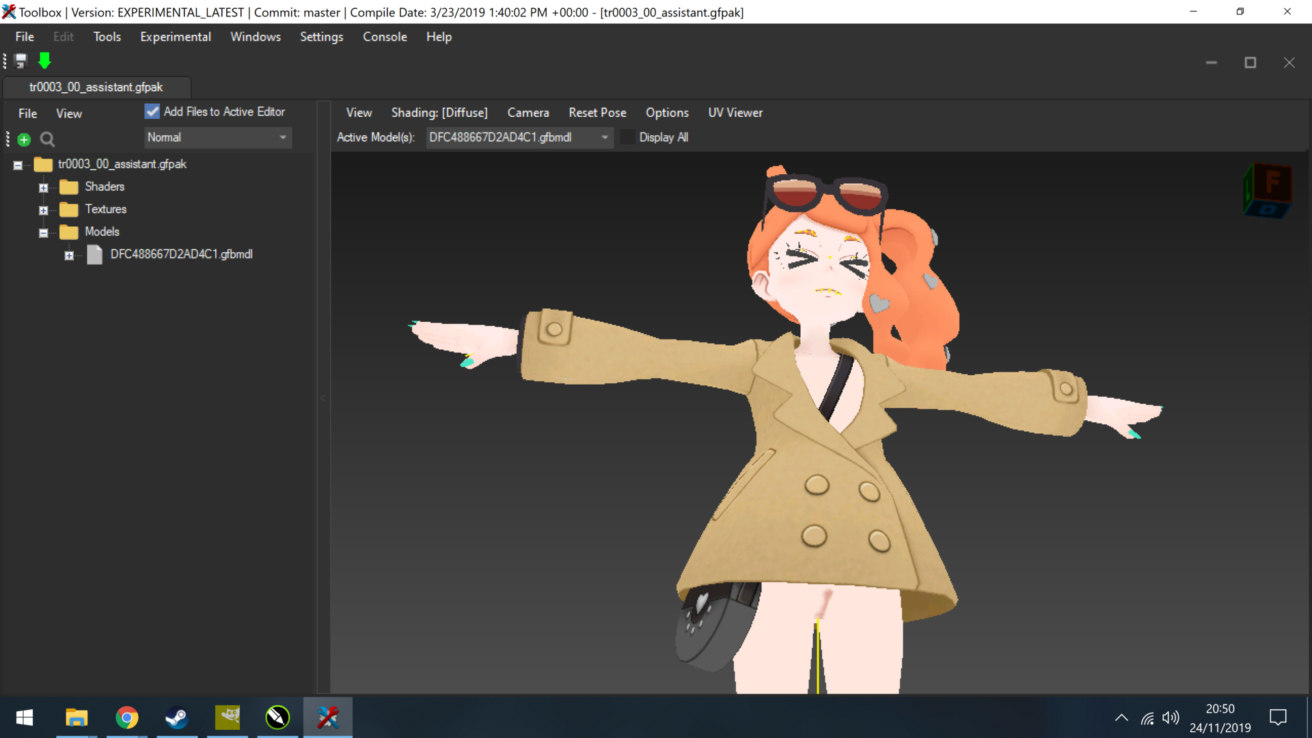
Task: Open the Active Model(s) dropdown
Action: coord(519,137)
